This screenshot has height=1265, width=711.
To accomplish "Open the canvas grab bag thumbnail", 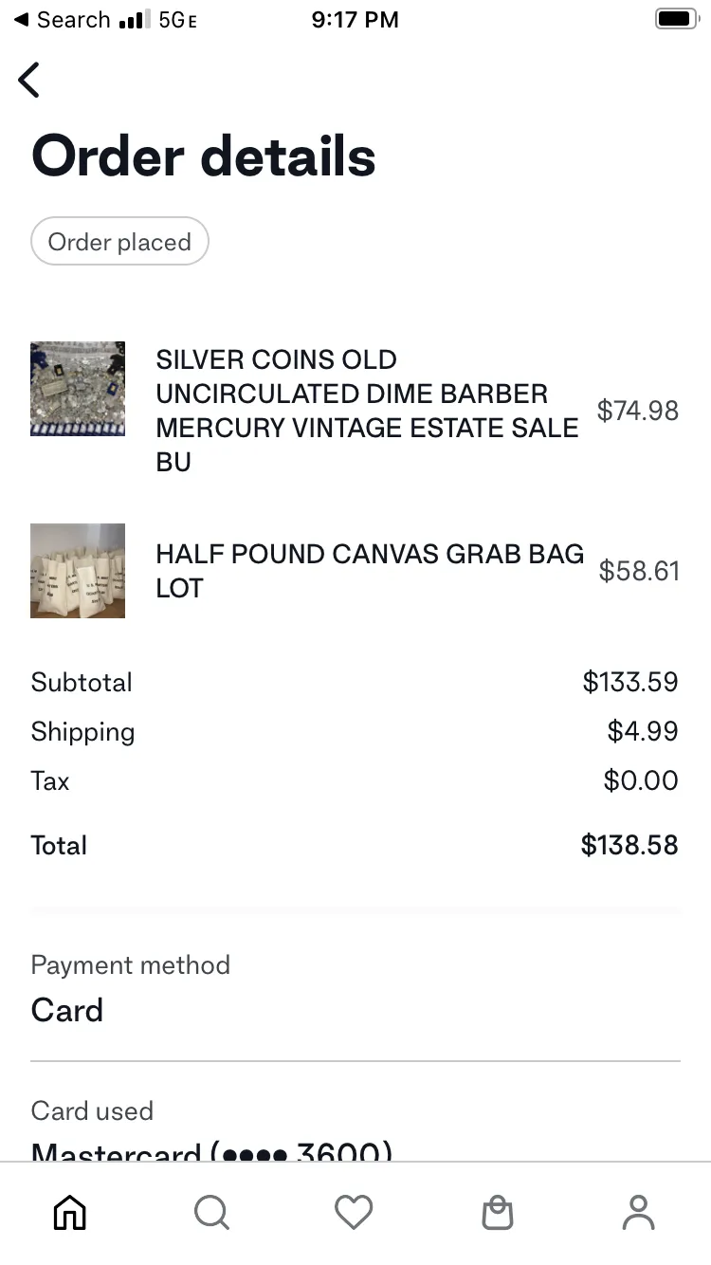I will coord(78,571).
